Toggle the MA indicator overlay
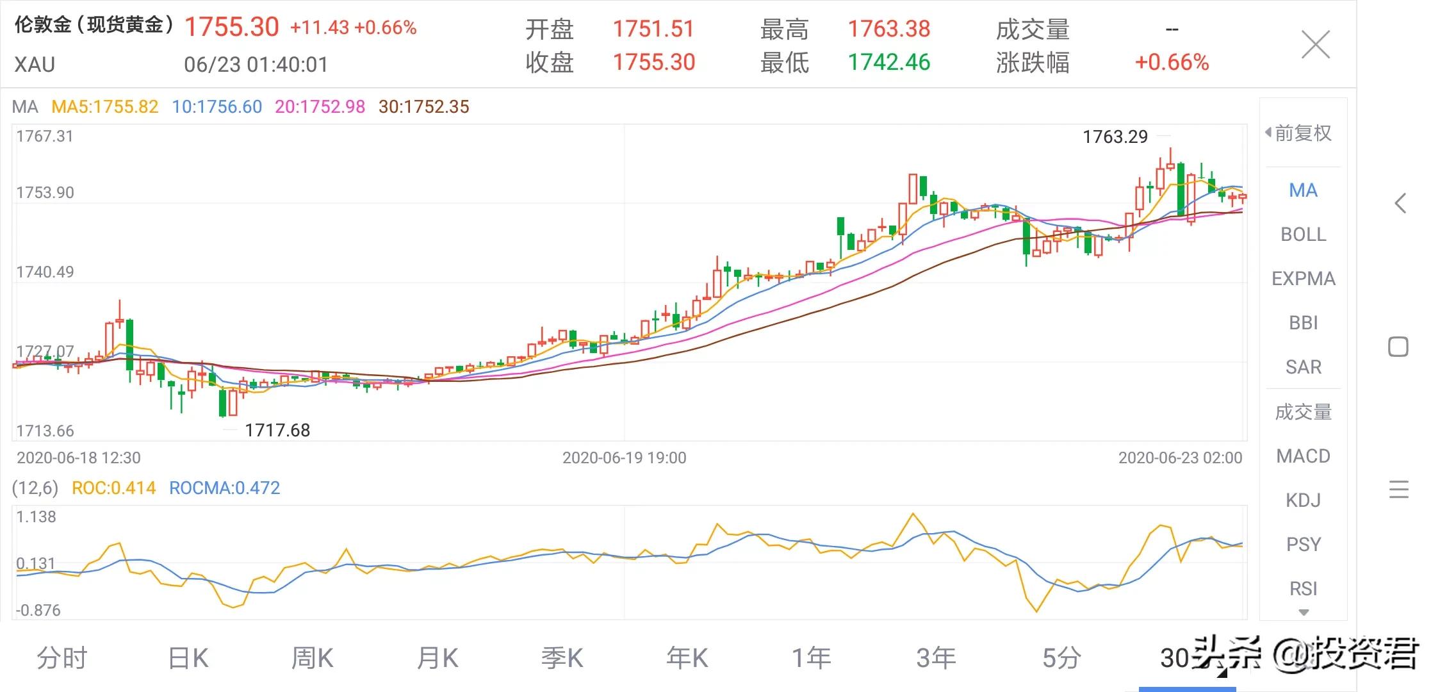The image size is (1440, 692). (x=1303, y=190)
